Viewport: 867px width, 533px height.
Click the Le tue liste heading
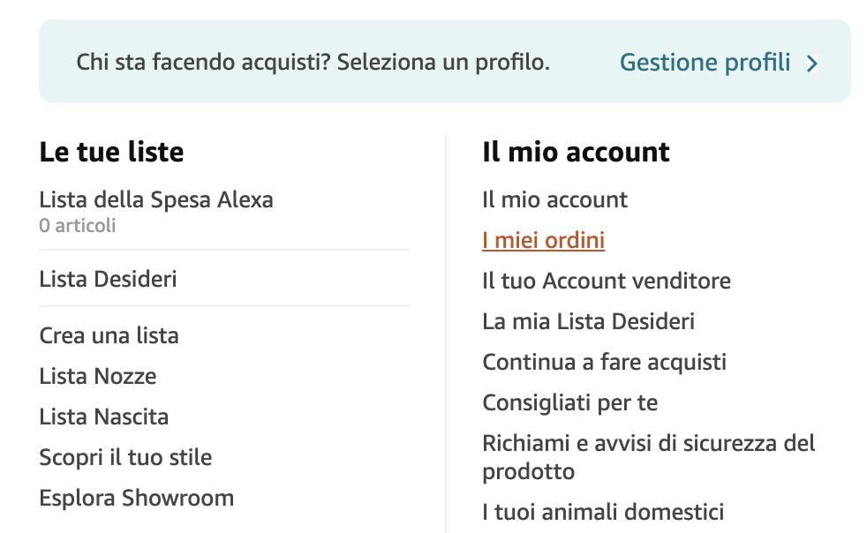[x=111, y=152]
